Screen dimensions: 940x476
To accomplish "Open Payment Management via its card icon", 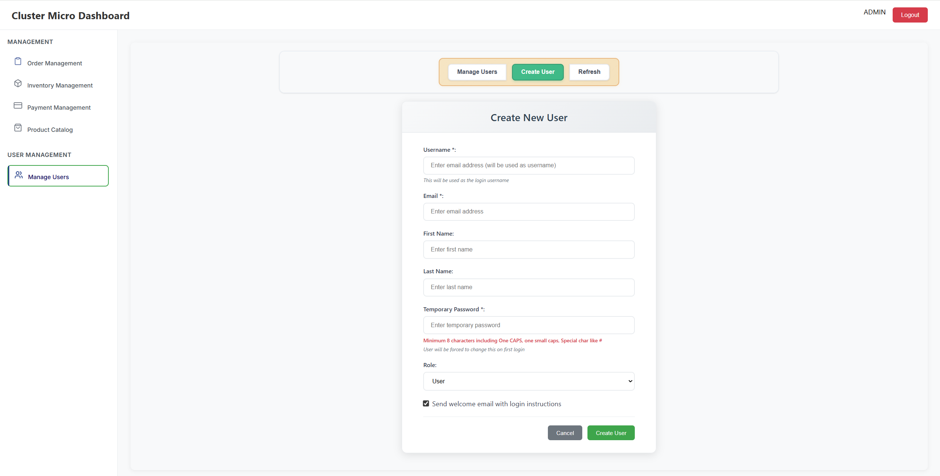I will tap(18, 106).
